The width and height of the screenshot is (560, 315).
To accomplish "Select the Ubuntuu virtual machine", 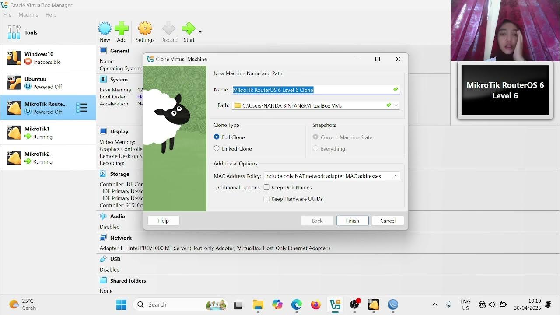I will [48, 83].
